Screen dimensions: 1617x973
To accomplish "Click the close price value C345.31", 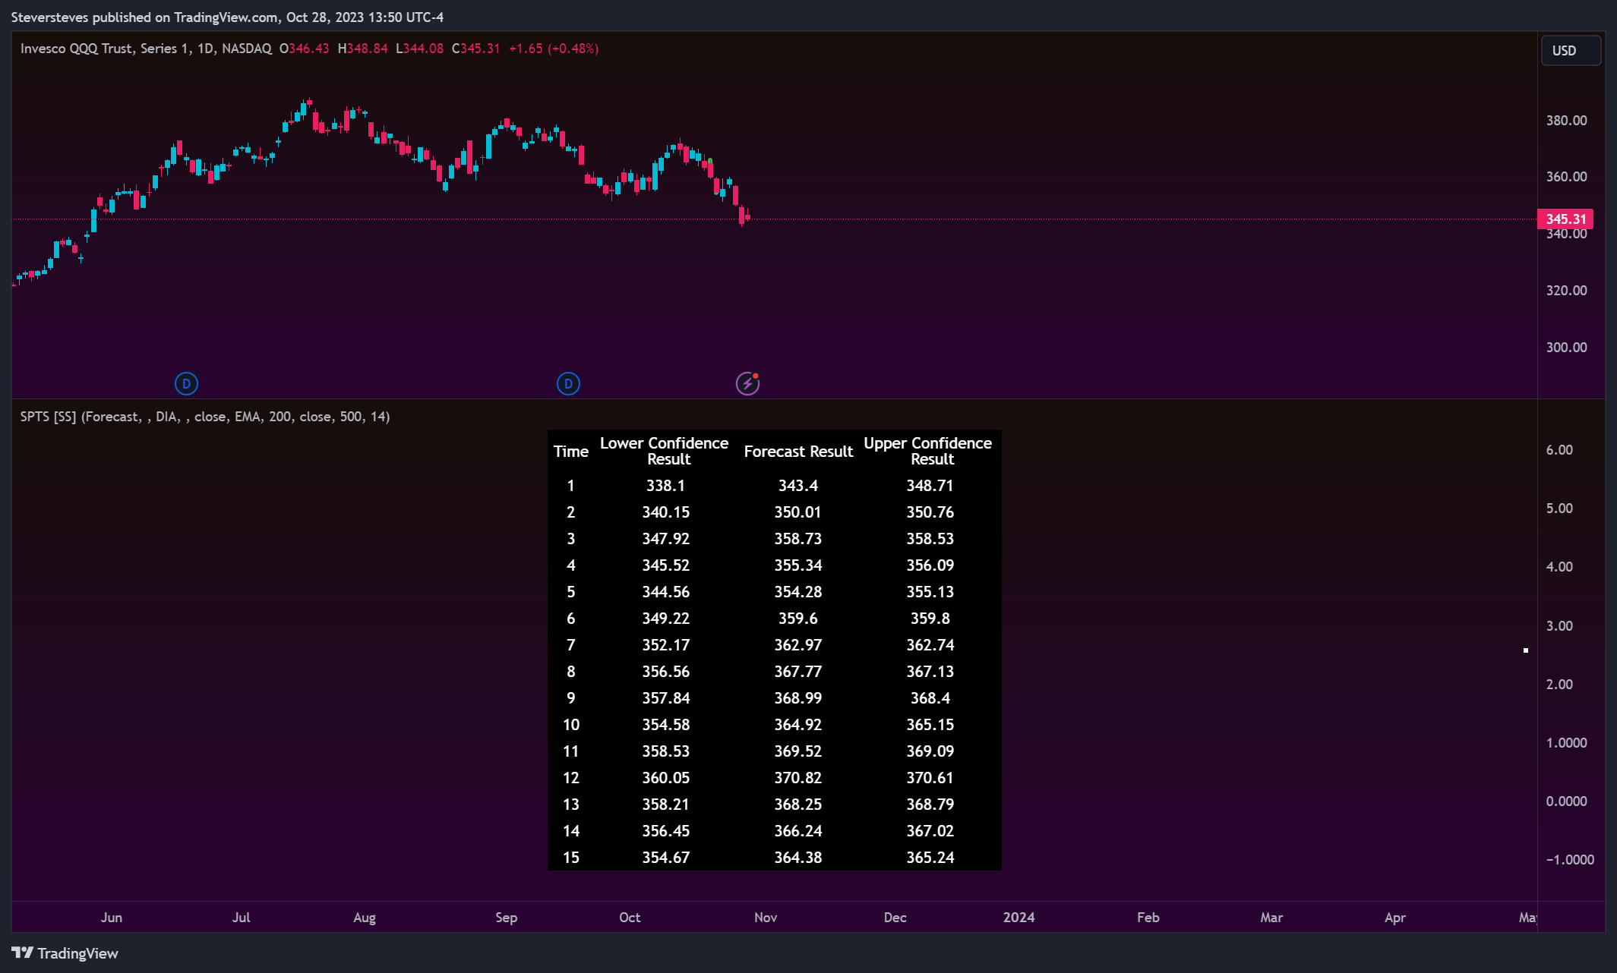I will (475, 49).
